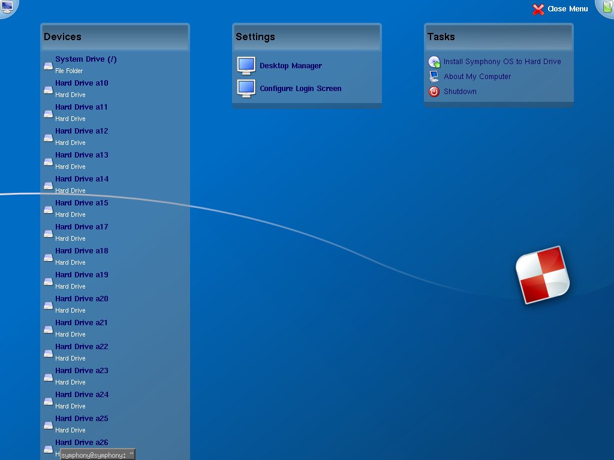Image resolution: width=614 pixels, height=460 pixels.
Task: Click the System Drive (/) drive icon
Action: point(48,66)
